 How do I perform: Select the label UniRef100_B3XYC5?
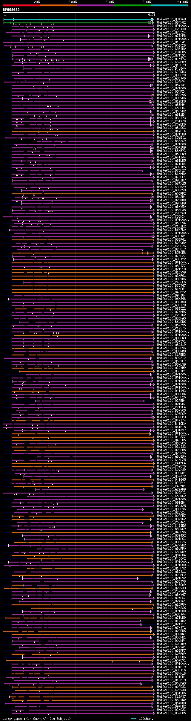[171, 411]
